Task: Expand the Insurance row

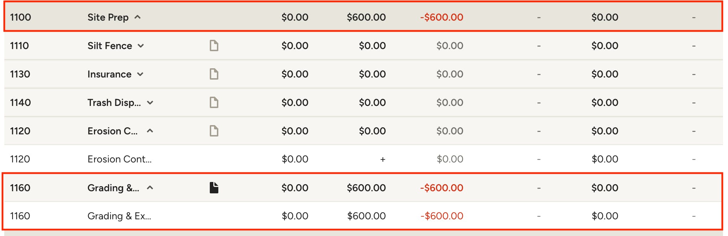Action: tap(140, 74)
